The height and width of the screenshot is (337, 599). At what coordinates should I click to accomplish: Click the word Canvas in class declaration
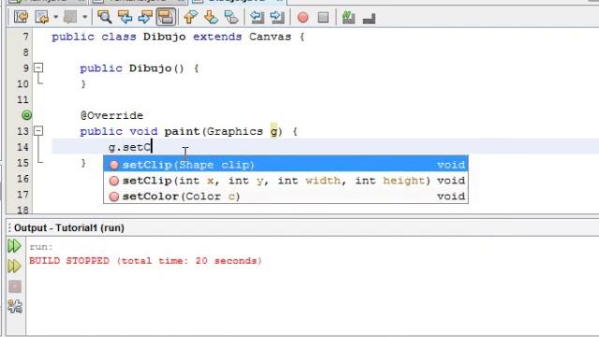[x=270, y=37]
